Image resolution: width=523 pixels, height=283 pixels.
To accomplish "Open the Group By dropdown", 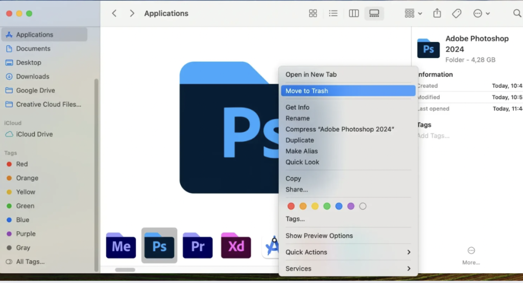I will coord(413,14).
